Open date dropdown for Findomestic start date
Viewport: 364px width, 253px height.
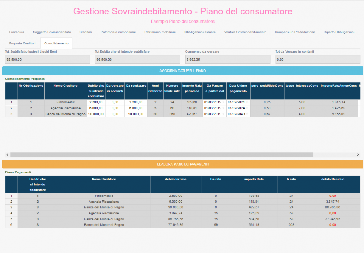223,102
